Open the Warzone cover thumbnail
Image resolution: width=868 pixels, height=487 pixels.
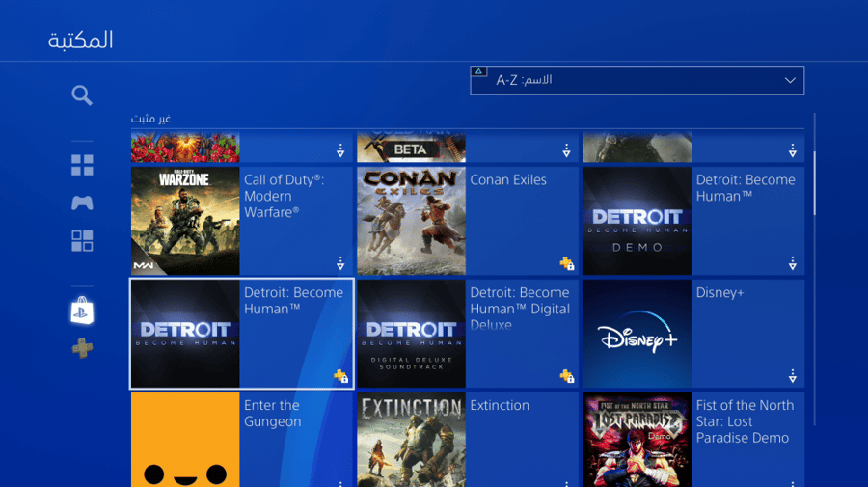(185, 221)
